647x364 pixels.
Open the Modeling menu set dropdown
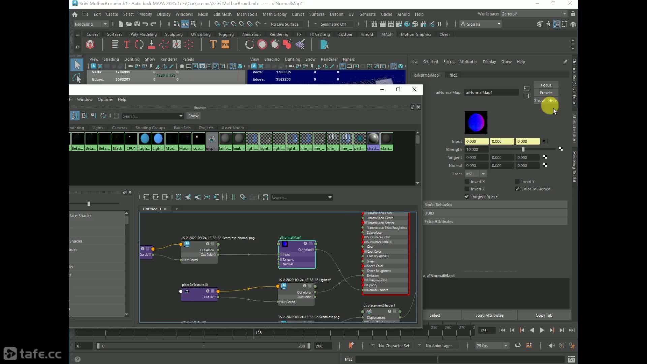pos(91,24)
